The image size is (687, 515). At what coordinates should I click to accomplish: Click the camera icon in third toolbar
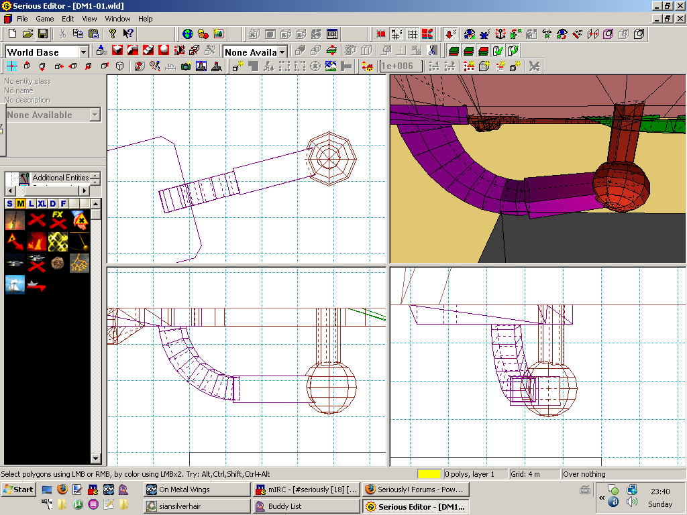186,66
